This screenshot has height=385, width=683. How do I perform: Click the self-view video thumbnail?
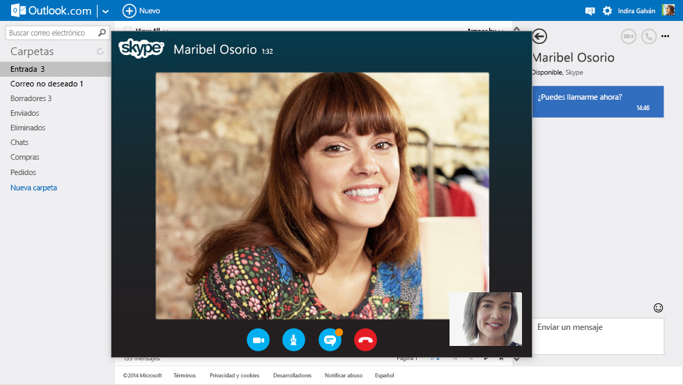pos(485,319)
